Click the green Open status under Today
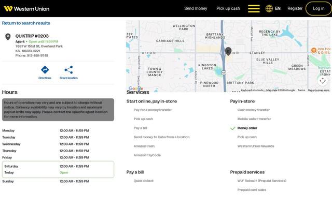The image size is (332, 207). tap(64, 172)
